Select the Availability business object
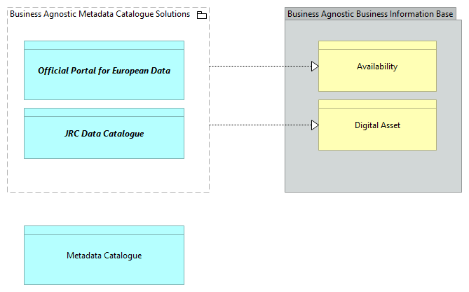Image resolution: width=469 pixels, height=292 pixels. [377, 66]
